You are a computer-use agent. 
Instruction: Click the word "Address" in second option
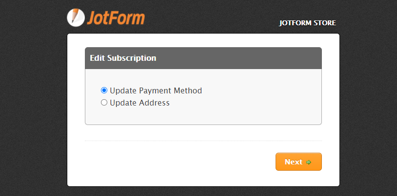point(154,103)
